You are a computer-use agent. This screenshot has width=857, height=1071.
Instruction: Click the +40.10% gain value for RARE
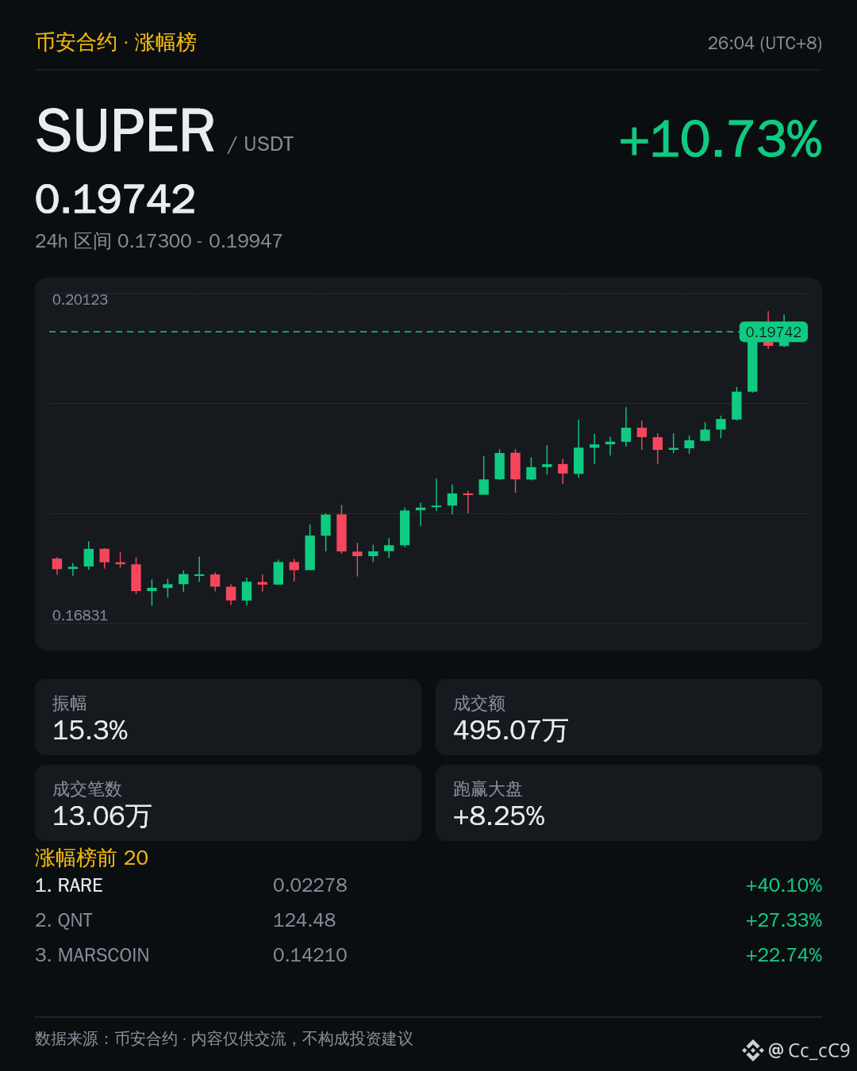pyautogui.click(x=783, y=885)
